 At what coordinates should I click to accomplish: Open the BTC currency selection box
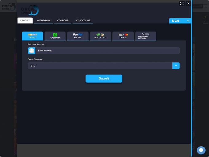tap(100, 66)
